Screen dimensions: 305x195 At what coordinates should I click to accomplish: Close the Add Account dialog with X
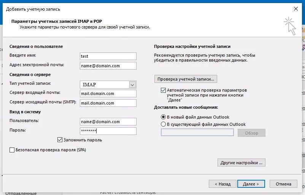tap(295, 9)
